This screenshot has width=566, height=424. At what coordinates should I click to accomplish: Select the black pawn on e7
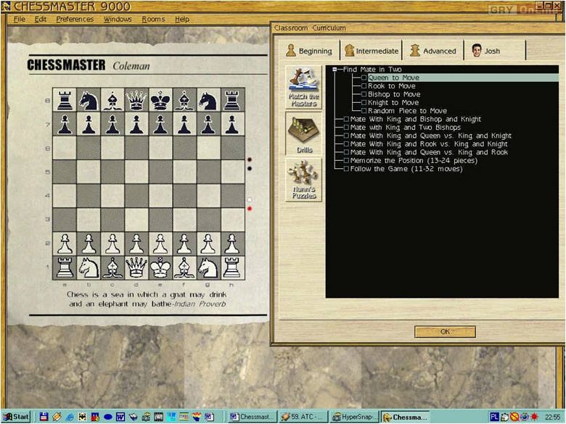(x=160, y=124)
